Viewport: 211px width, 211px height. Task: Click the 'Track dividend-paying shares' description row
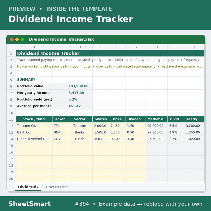(x=110, y=60)
